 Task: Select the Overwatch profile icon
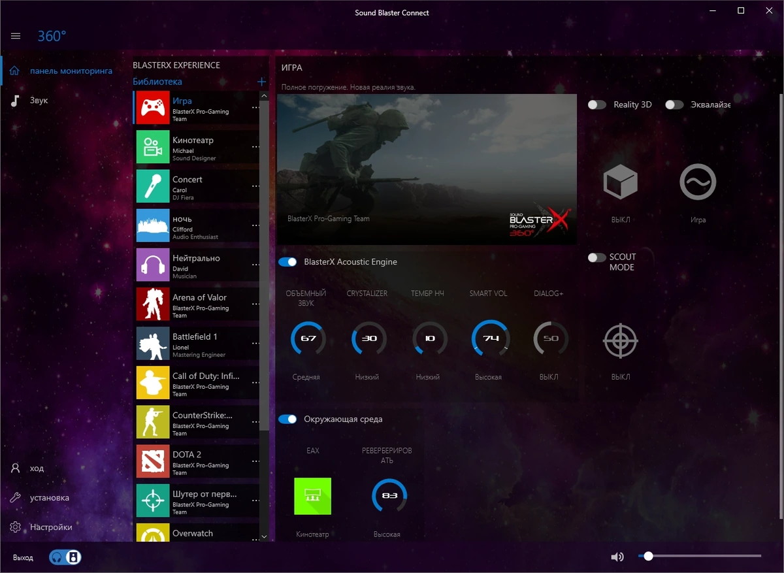[153, 532]
